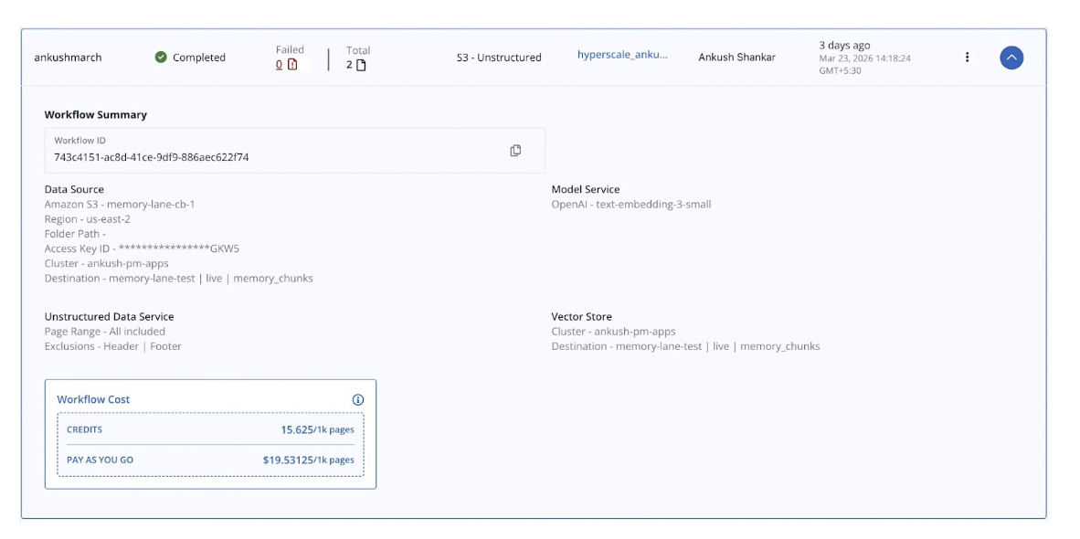Viewport: 1080px width, 539px height.
Task: Click the Workflow ID value field
Action: click(152, 157)
